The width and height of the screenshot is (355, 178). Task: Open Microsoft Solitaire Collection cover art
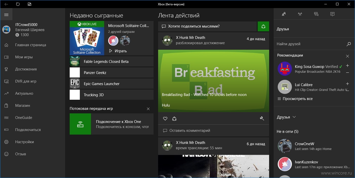(87, 38)
